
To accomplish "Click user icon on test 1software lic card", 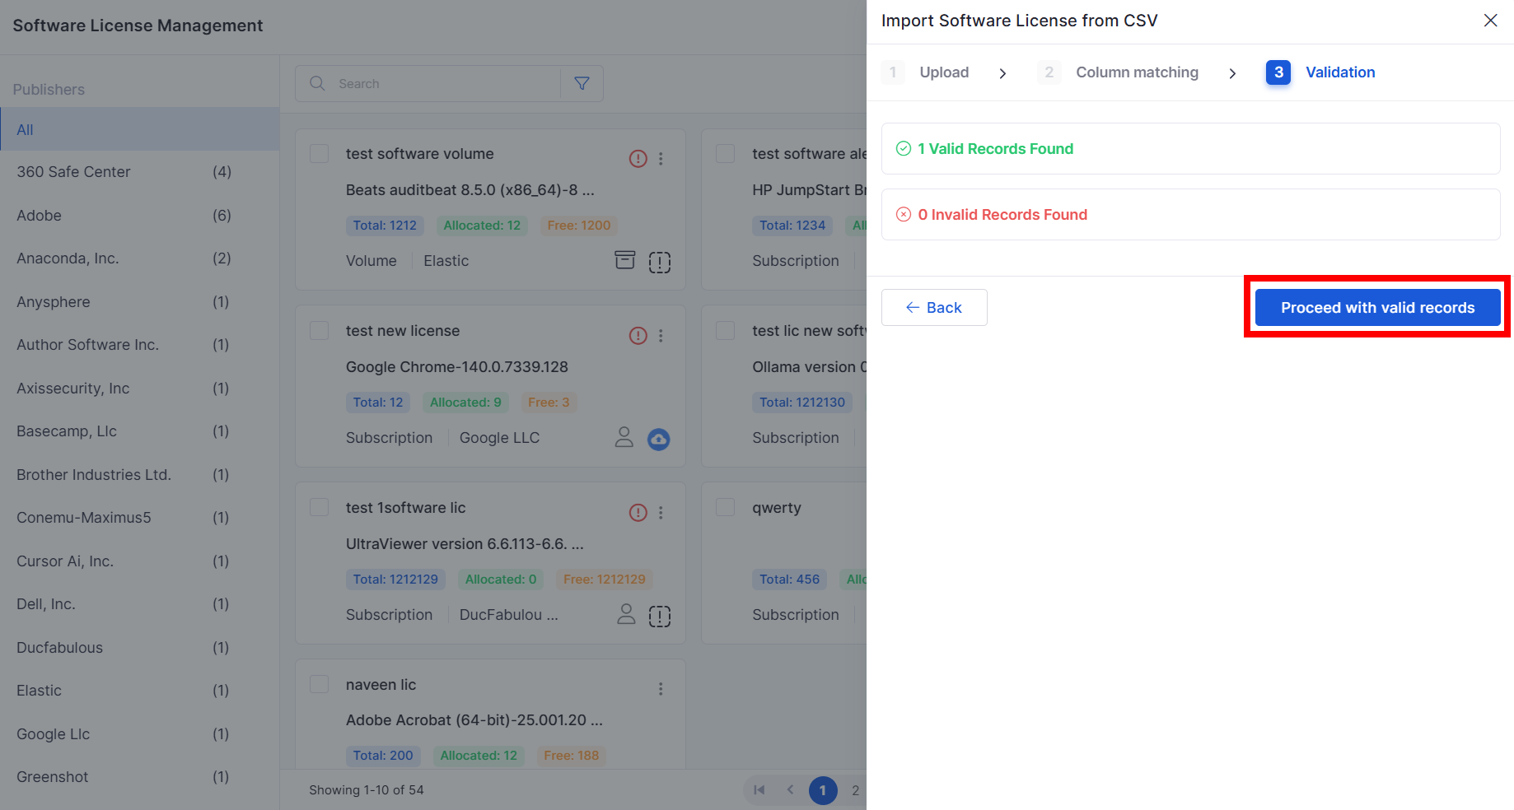I will [626, 615].
